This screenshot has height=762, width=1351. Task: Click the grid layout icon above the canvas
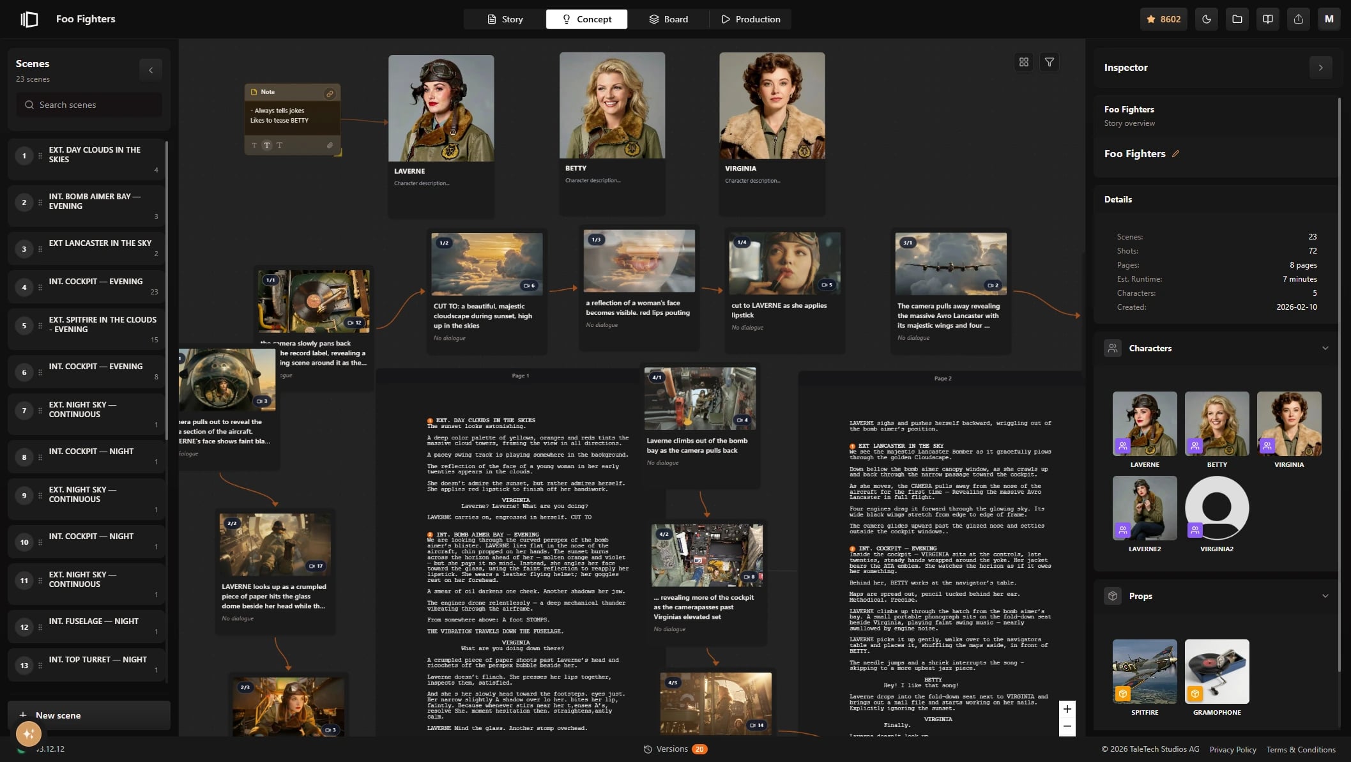tap(1024, 62)
